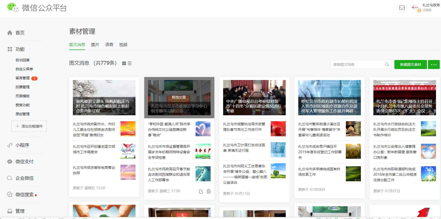Image resolution: width=441 pixels, height=219 pixels.
Task: Click the red flower thumbnail for 城管执法局 article
Action: (x=278, y=129)
